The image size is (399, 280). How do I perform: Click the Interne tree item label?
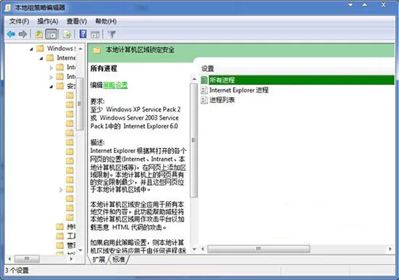(66, 58)
